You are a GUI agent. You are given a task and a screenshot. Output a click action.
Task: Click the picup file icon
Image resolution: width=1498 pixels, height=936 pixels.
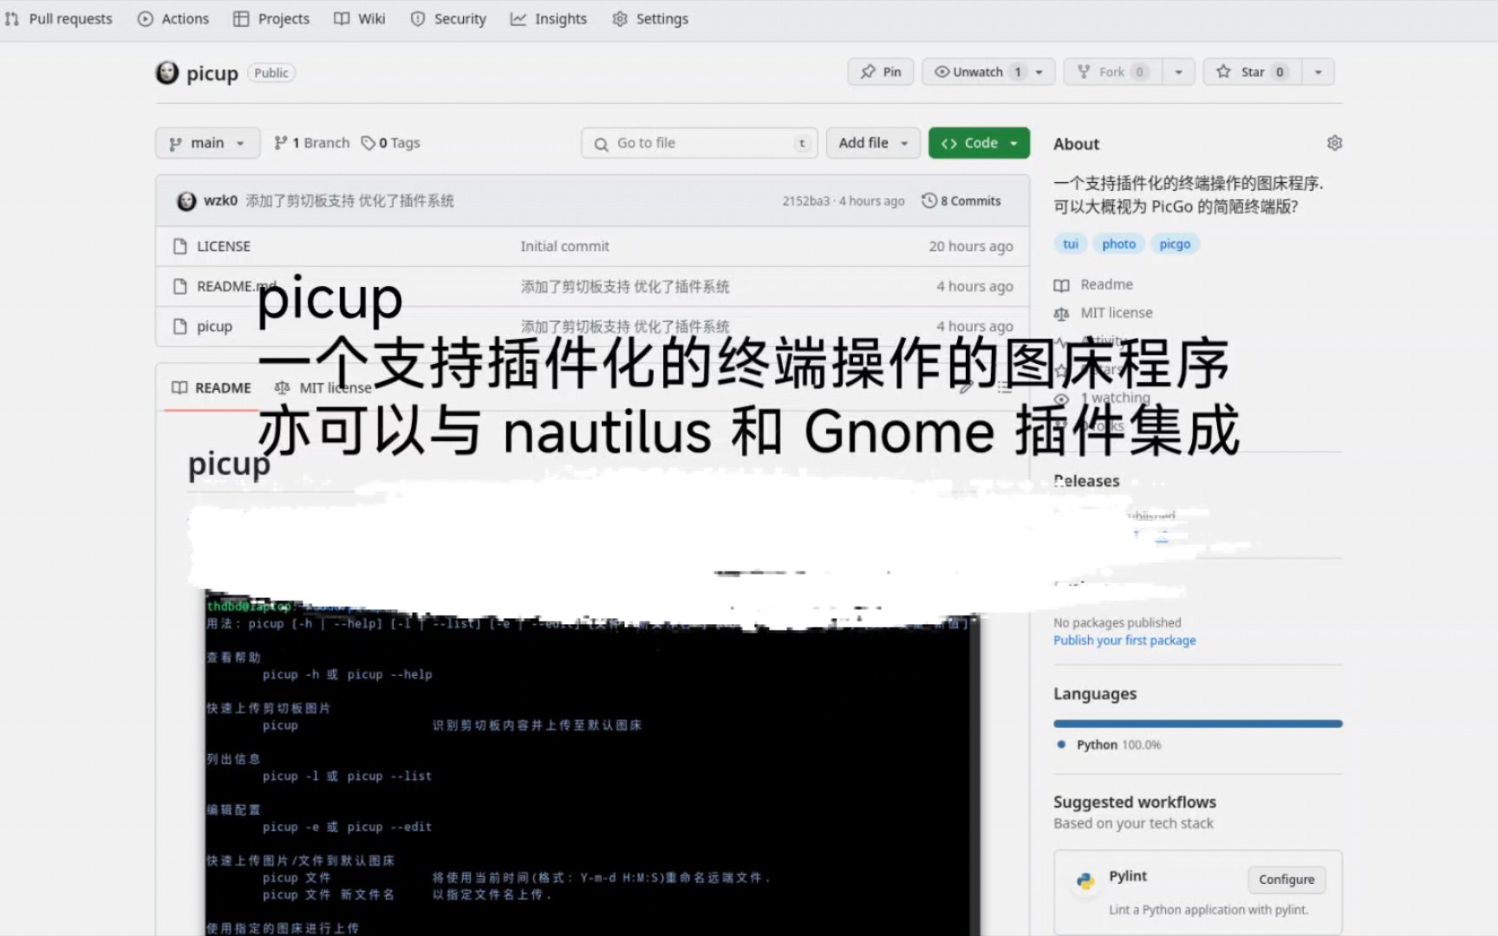180,326
